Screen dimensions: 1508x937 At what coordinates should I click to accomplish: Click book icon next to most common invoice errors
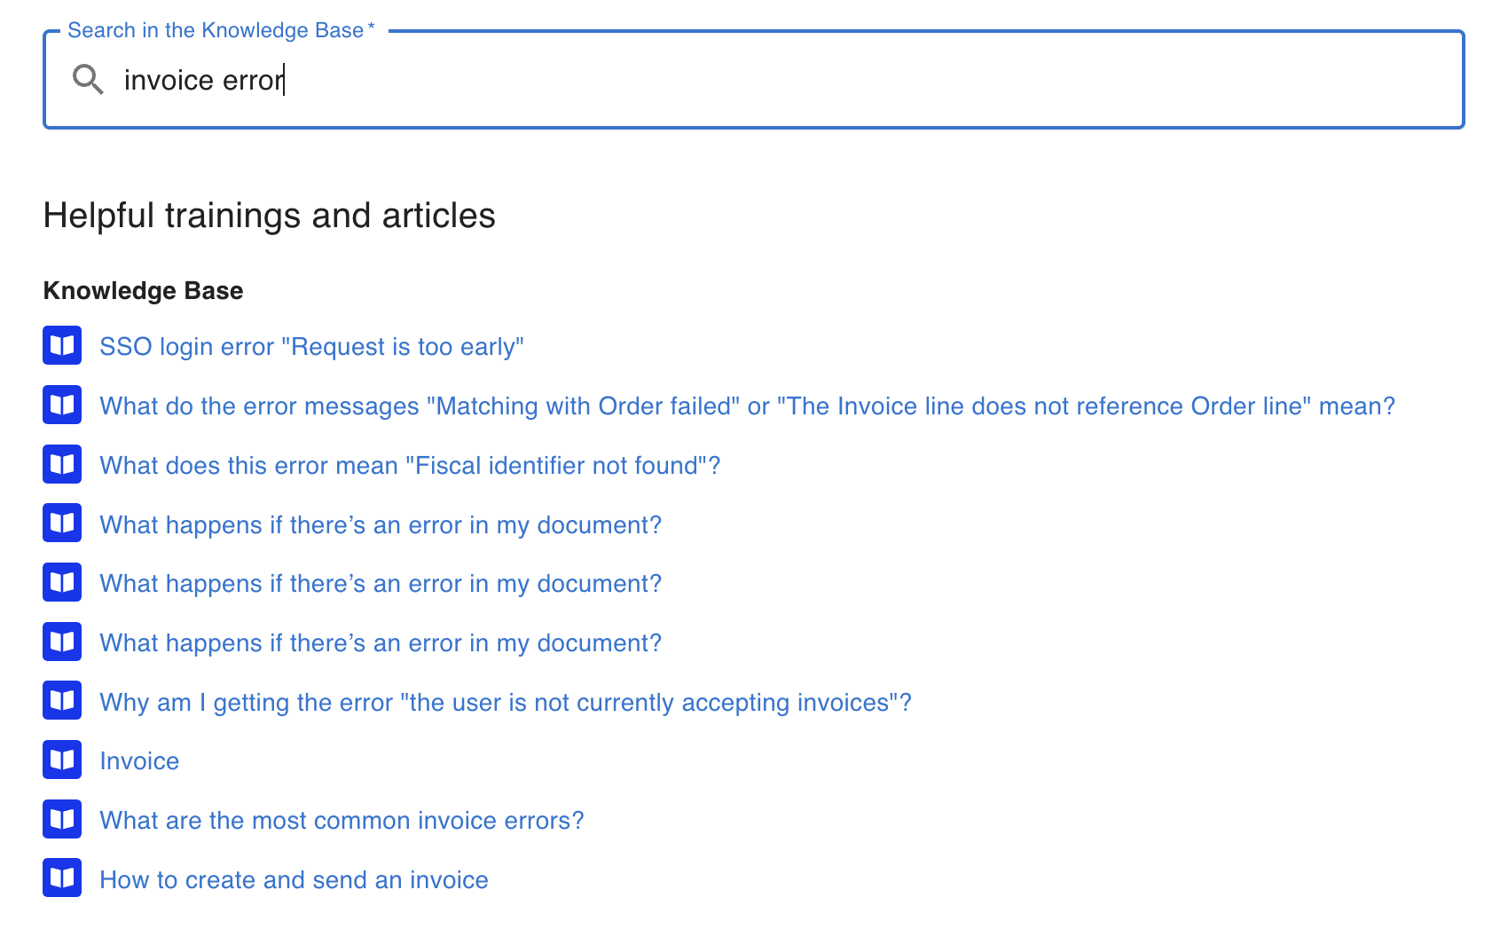(x=62, y=820)
